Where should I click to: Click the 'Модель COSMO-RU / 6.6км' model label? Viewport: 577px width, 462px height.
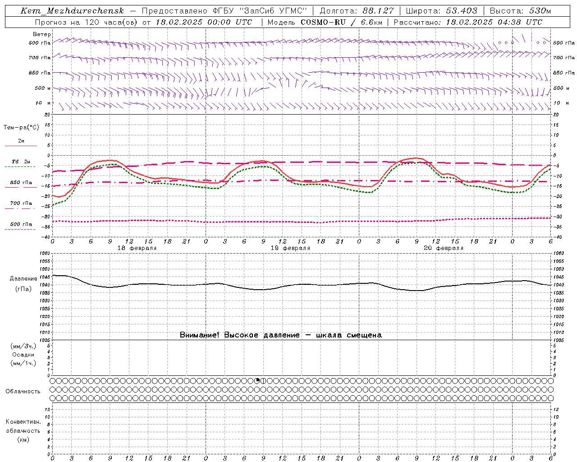click(x=325, y=22)
